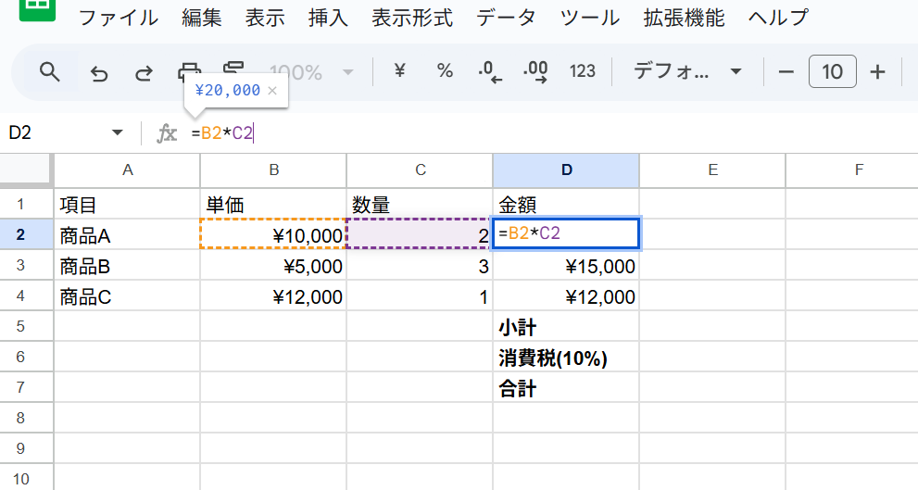Click the font size field showing 10
The width and height of the screenshot is (918, 490).
pos(832,71)
